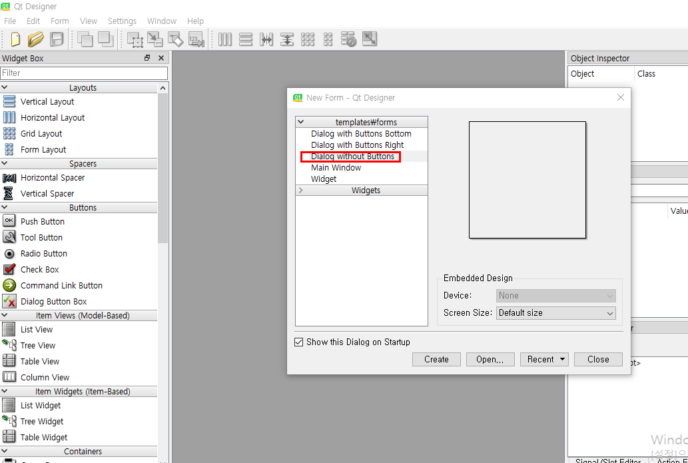688x463 pixels.
Task: Click the Open... button in New Form
Action: tap(490, 360)
